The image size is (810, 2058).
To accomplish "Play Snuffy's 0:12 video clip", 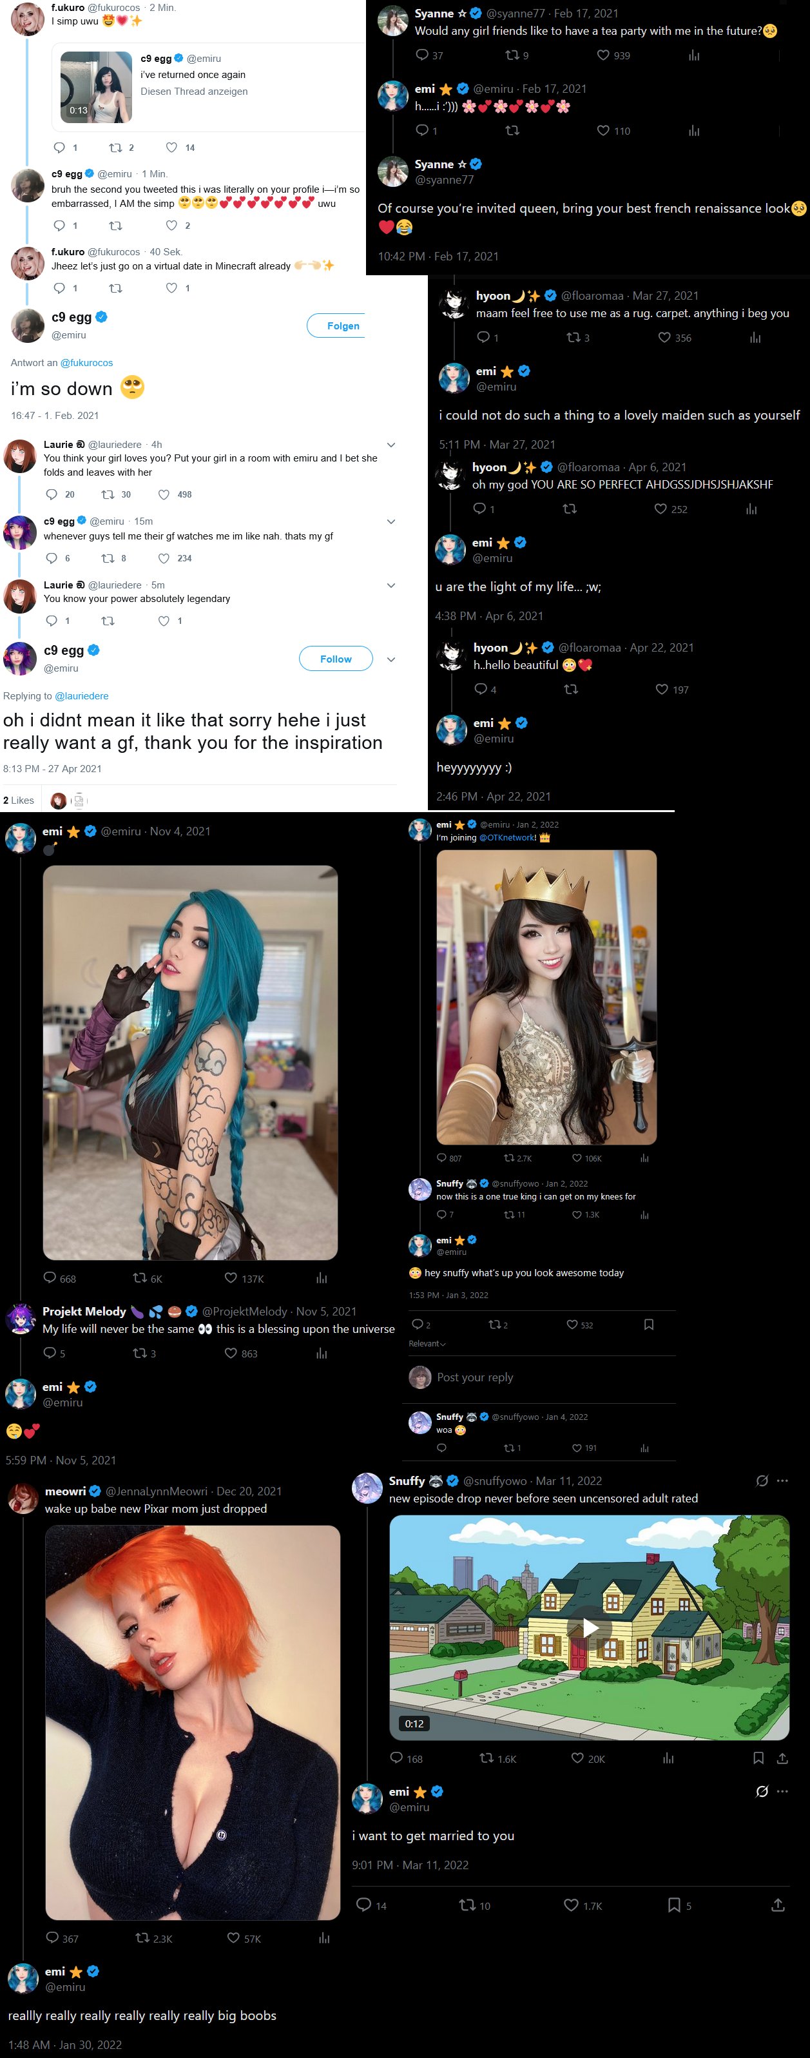I will click(x=590, y=1627).
